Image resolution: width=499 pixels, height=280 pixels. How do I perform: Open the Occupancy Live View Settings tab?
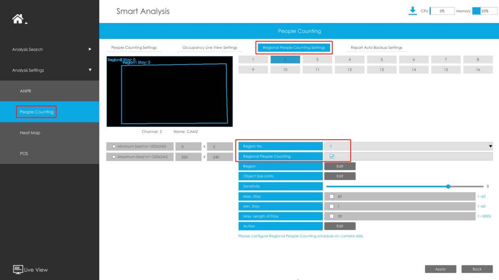click(x=210, y=48)
